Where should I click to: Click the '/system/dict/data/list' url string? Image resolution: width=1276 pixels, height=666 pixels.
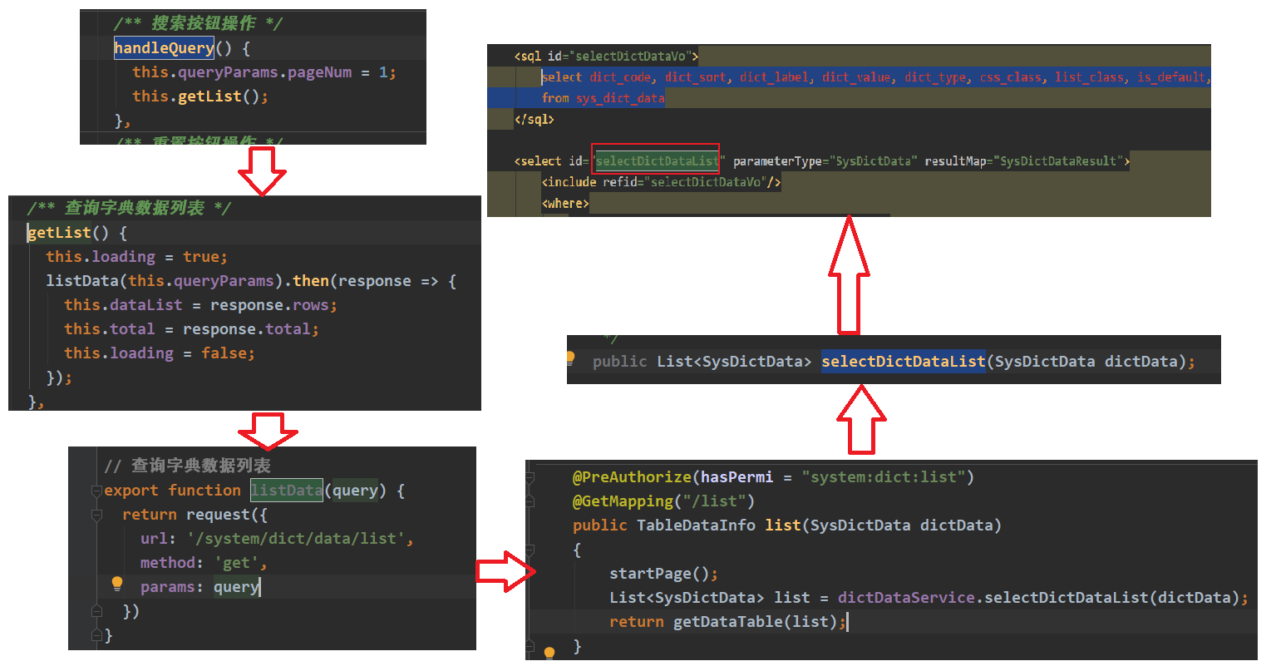tap(296, 539)
